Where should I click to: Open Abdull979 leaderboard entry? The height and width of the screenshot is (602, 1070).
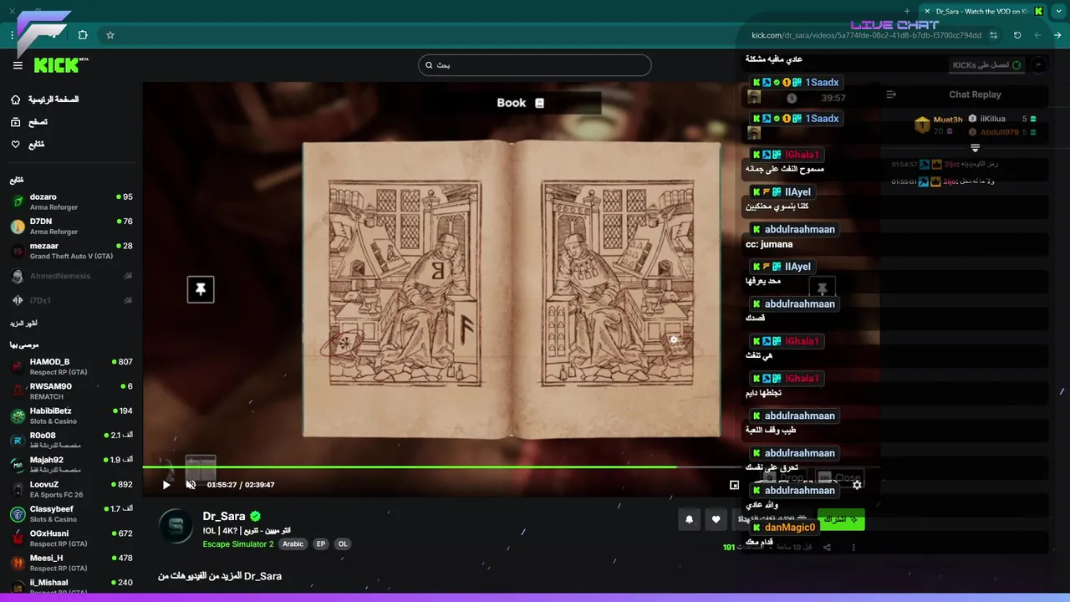tap(1002, 132)
